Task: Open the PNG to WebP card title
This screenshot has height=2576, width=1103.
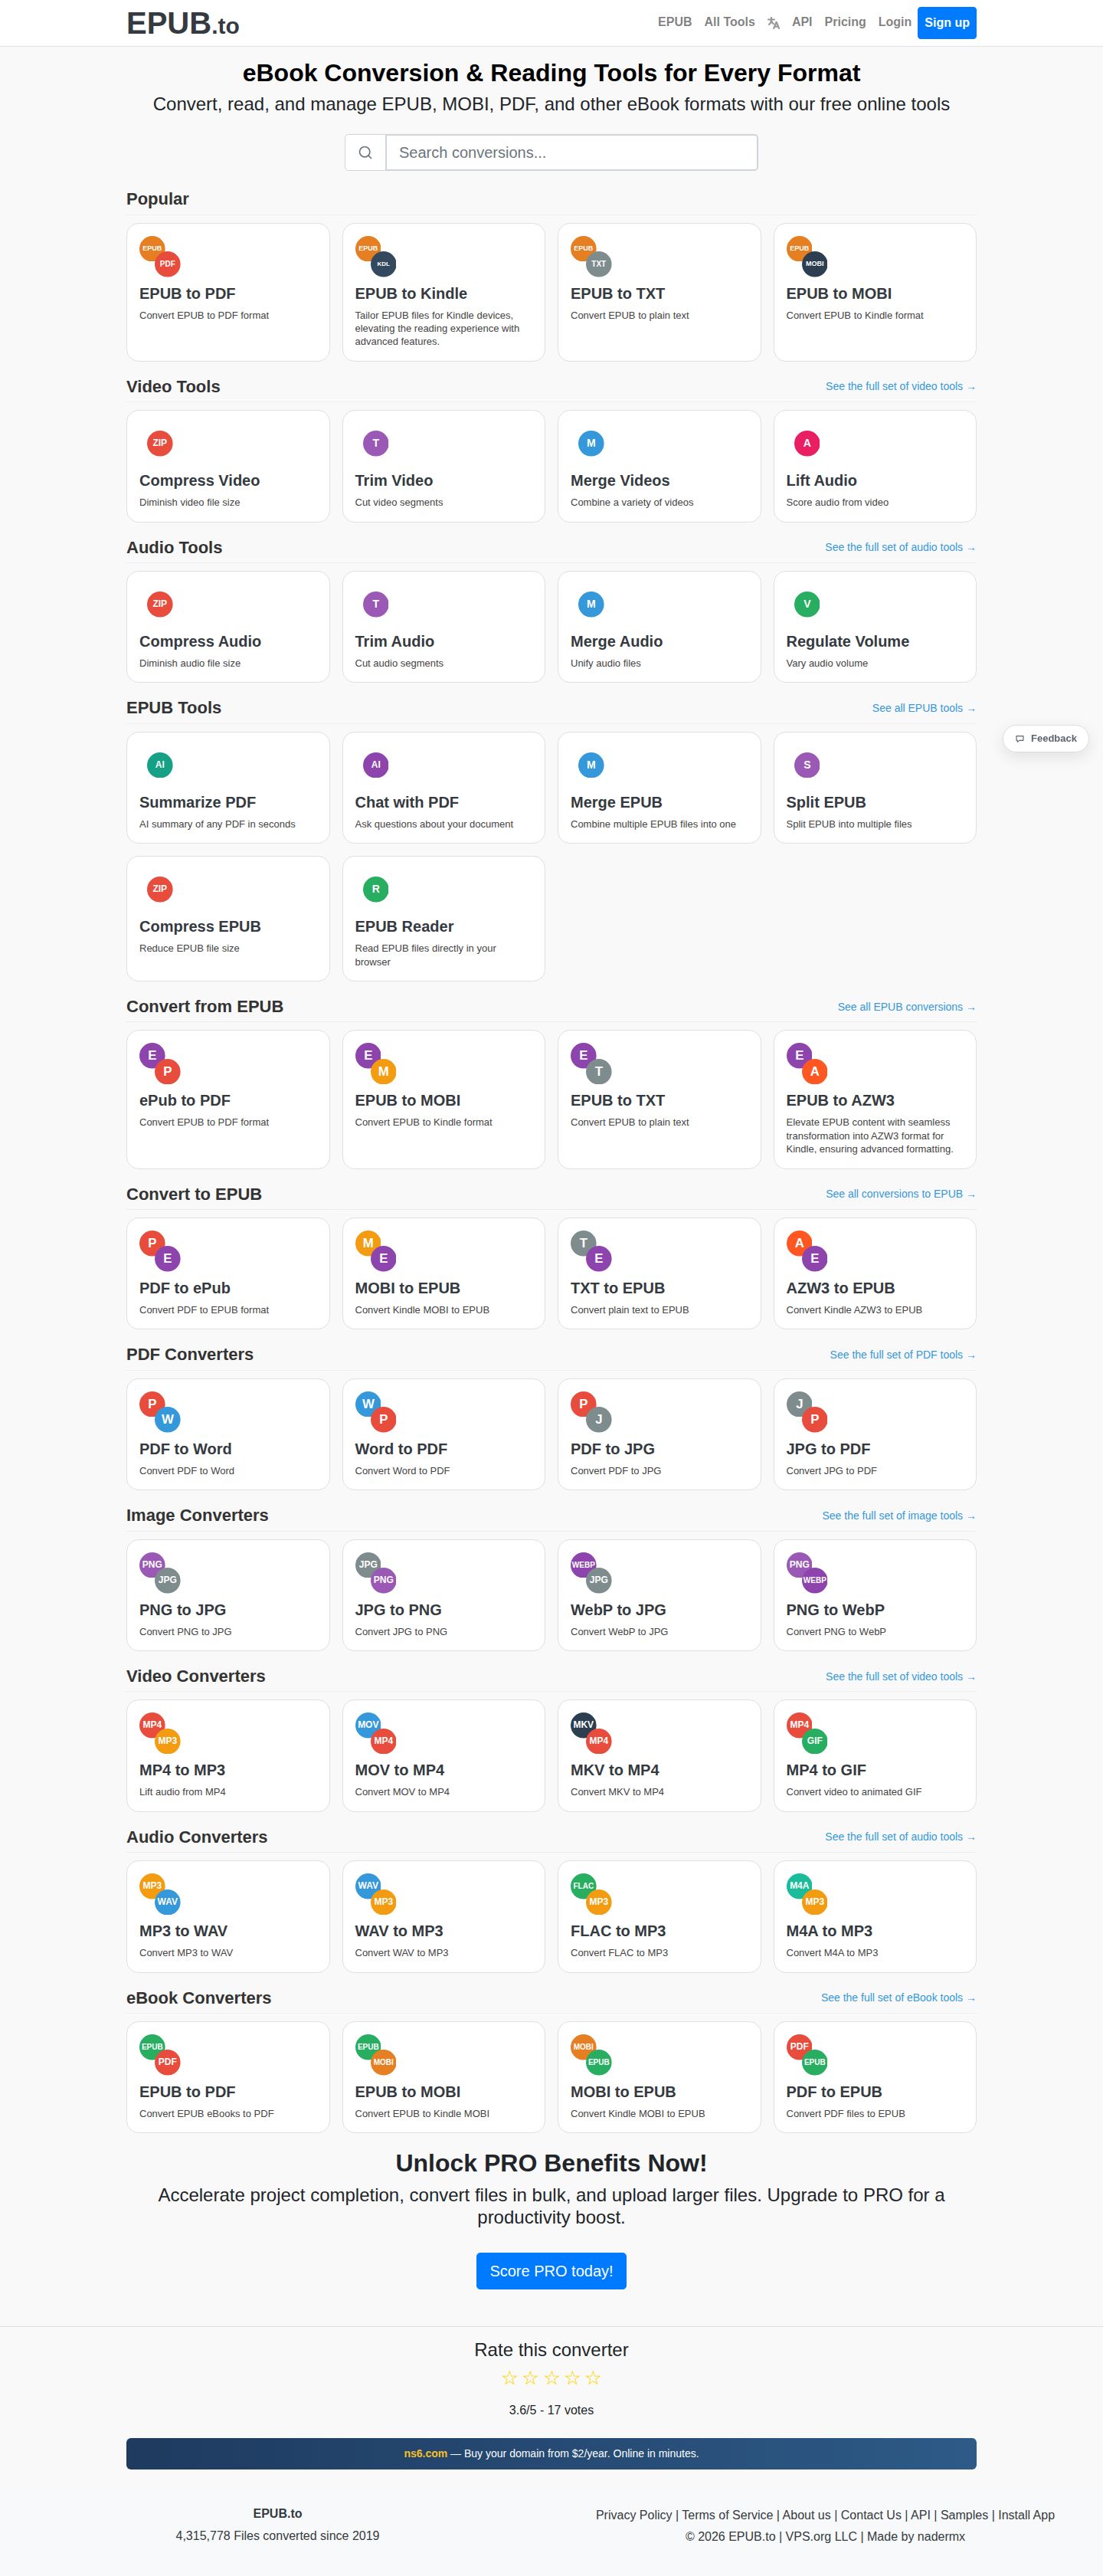Action: [x=835, y=1610]
